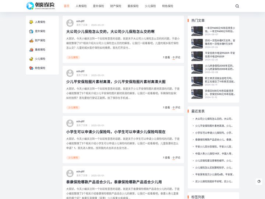Open 特色保险 in top navigation
This screenshot has height=199, width=265.
point(167,6)
